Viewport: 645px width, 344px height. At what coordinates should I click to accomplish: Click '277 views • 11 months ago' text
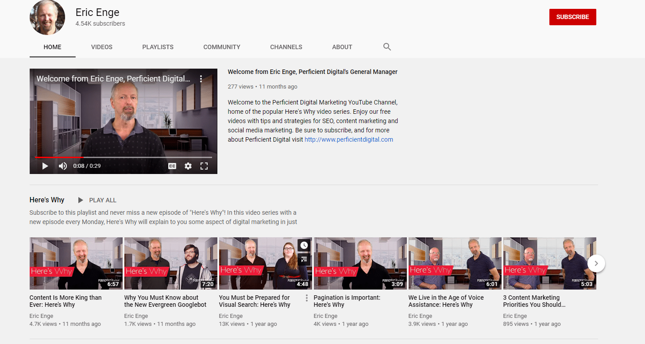click(263, 87)
